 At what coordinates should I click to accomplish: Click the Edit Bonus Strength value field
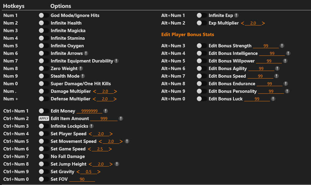(x=266, y=46)
